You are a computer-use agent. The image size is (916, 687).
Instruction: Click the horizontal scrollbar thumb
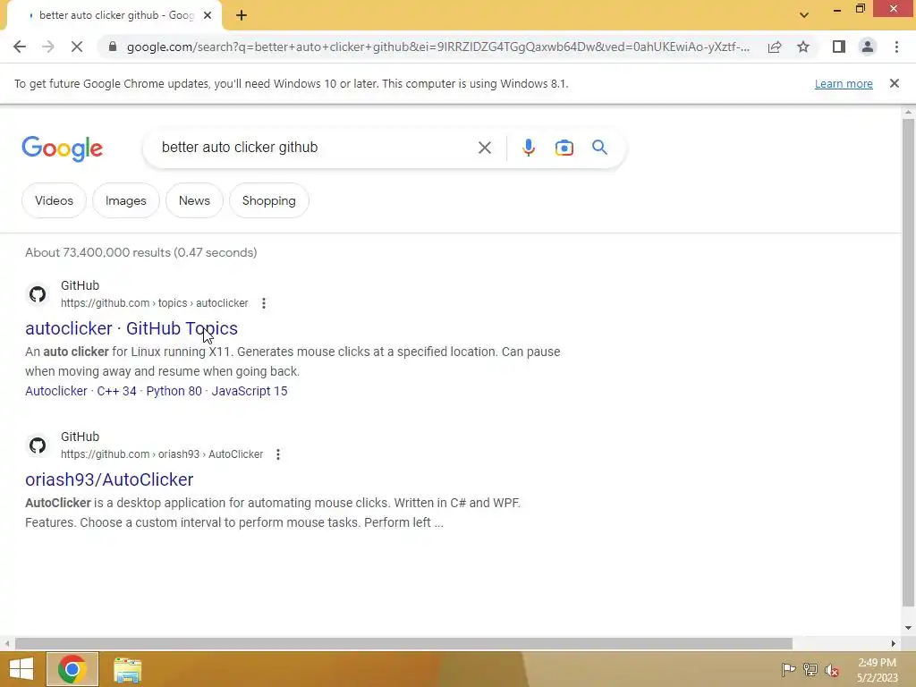click(403, 644)
